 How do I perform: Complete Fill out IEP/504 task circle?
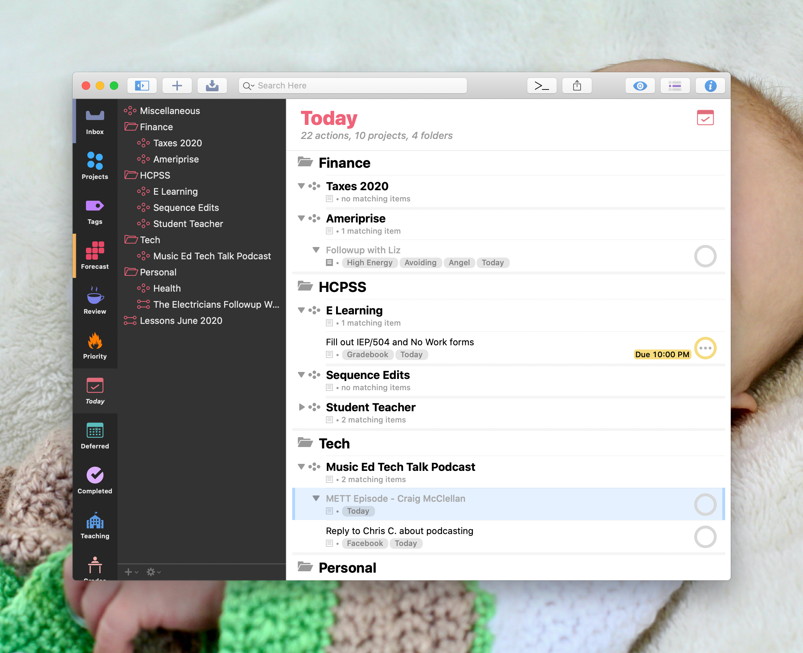[705, 348]
